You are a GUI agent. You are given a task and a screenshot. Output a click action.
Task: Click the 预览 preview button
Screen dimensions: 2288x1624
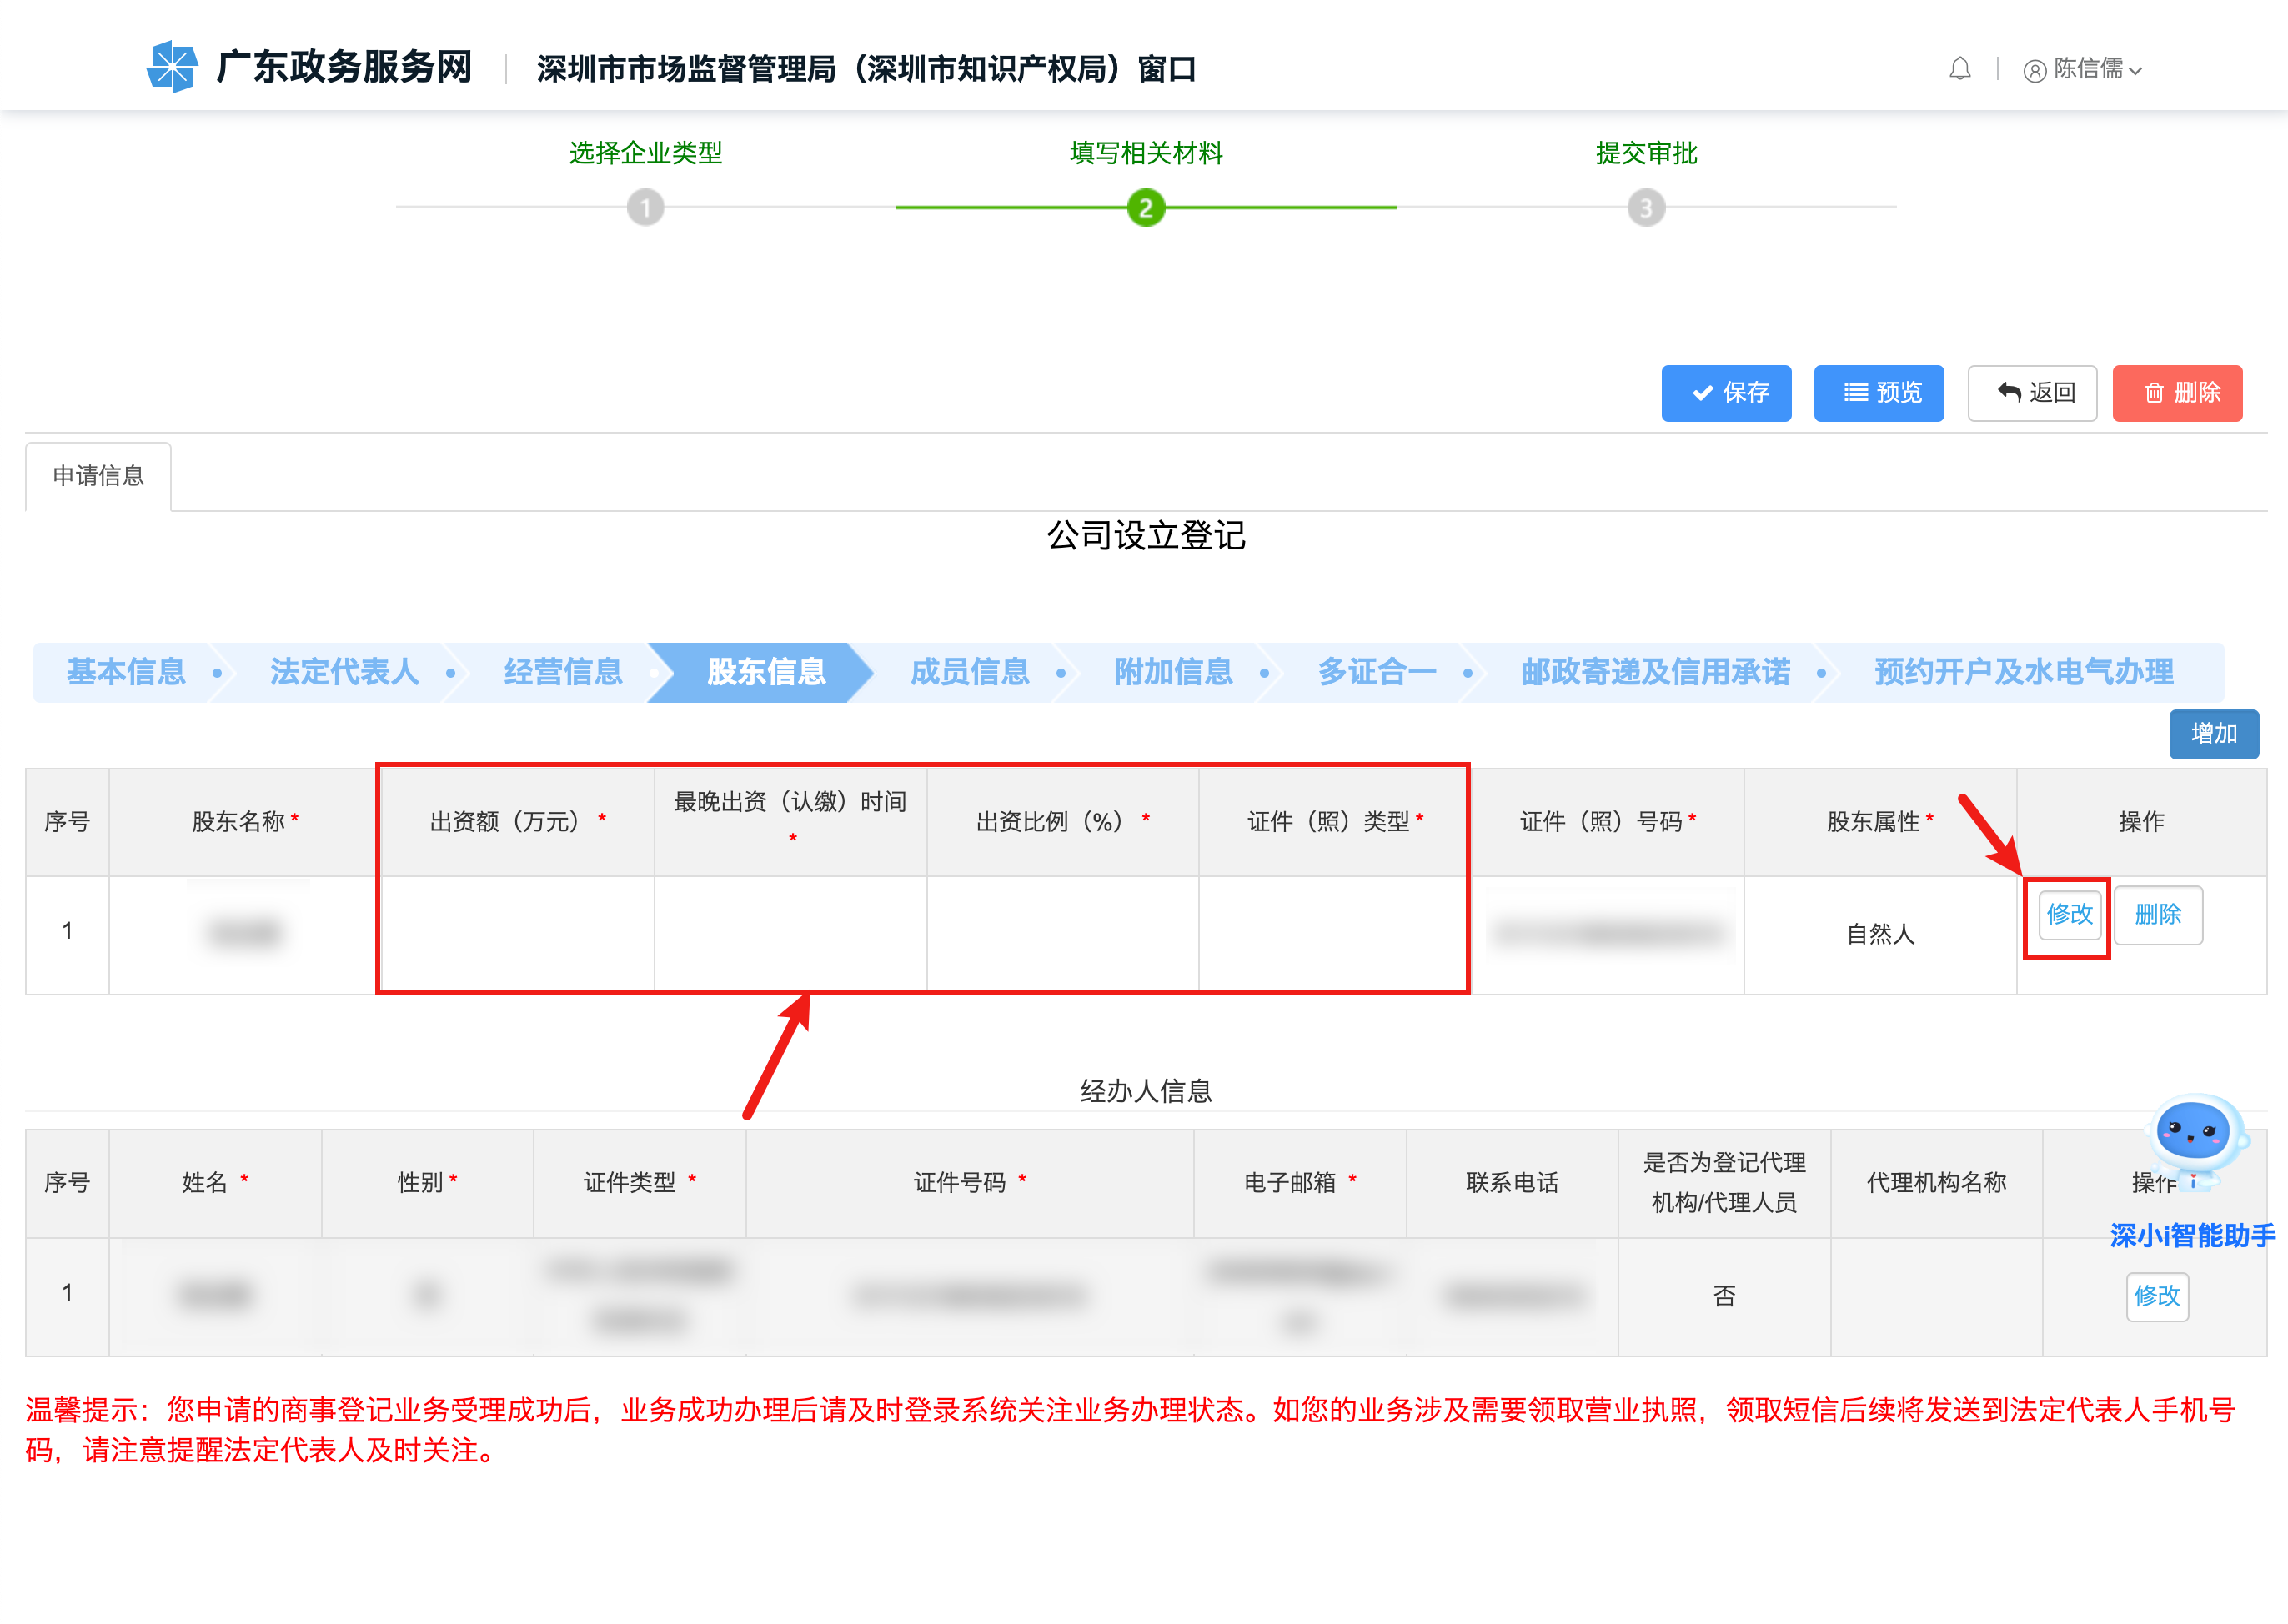(1879, 393)
